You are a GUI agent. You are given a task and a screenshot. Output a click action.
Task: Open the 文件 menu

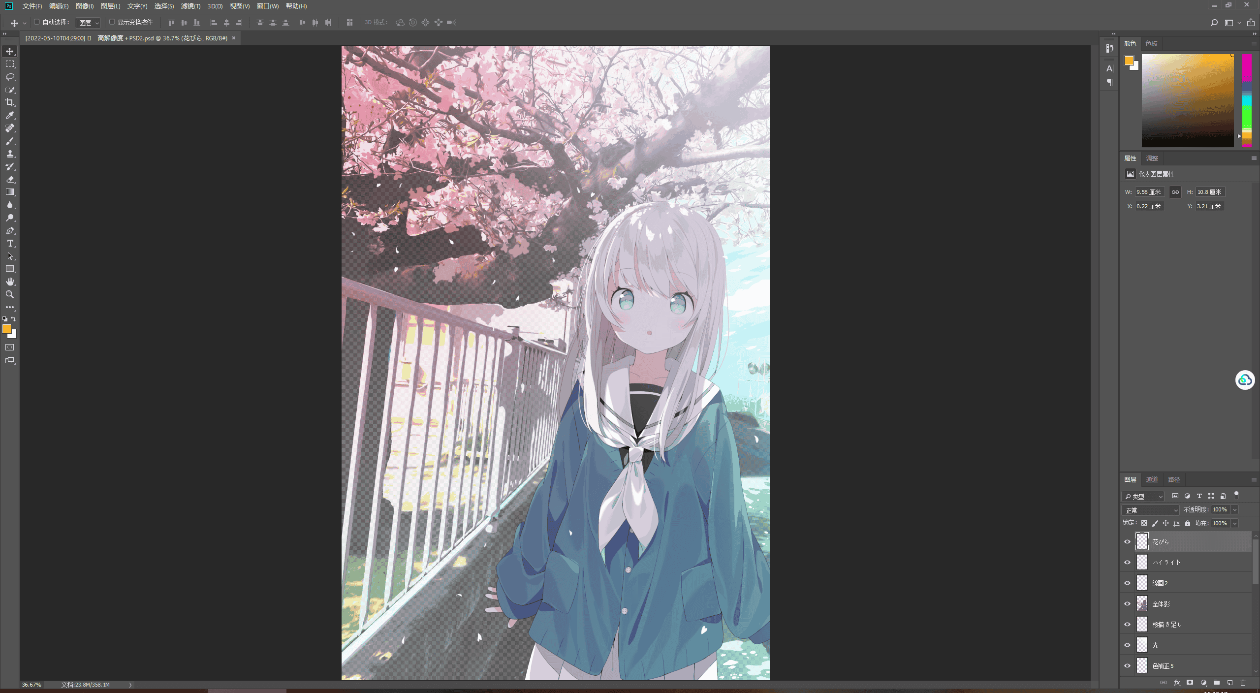[32, 6]
